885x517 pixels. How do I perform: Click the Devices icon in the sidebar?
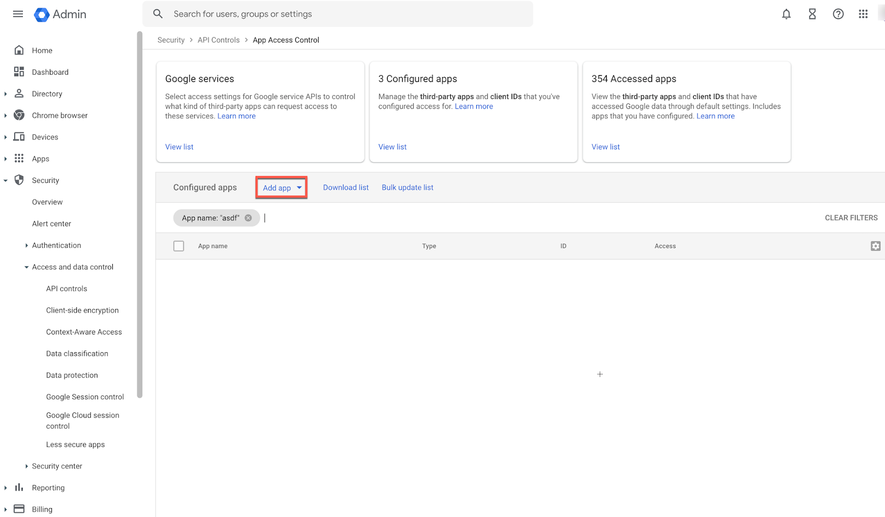[x=19, y=137]
